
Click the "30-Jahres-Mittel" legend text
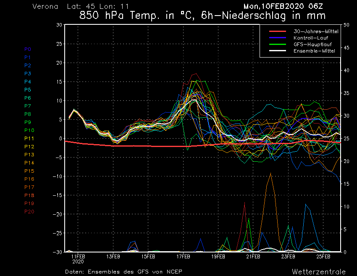point(316,32)
